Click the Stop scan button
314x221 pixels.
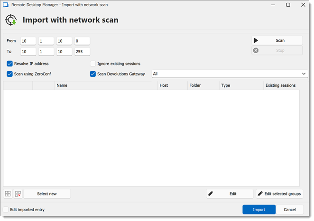tap(277, 50)
